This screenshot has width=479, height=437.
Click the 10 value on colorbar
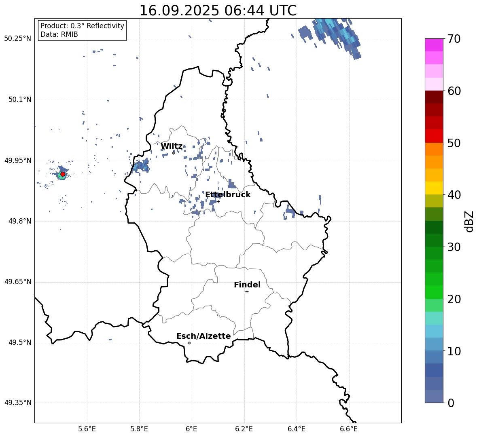454,351
